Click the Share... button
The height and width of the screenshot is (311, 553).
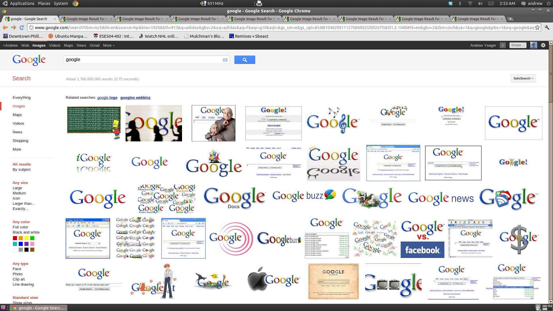coord(518,45)
